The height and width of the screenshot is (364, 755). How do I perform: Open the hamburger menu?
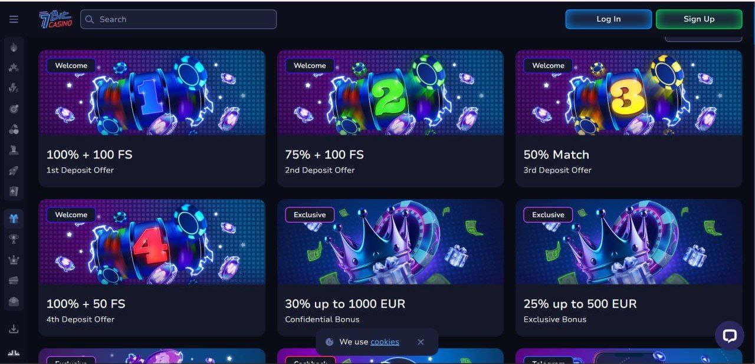coord(14,19)
